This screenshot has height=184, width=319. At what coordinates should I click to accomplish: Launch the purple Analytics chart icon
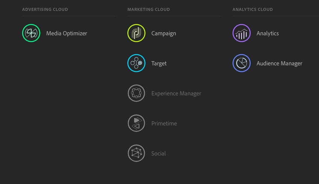pyautogui.click(x=242, y=33)
